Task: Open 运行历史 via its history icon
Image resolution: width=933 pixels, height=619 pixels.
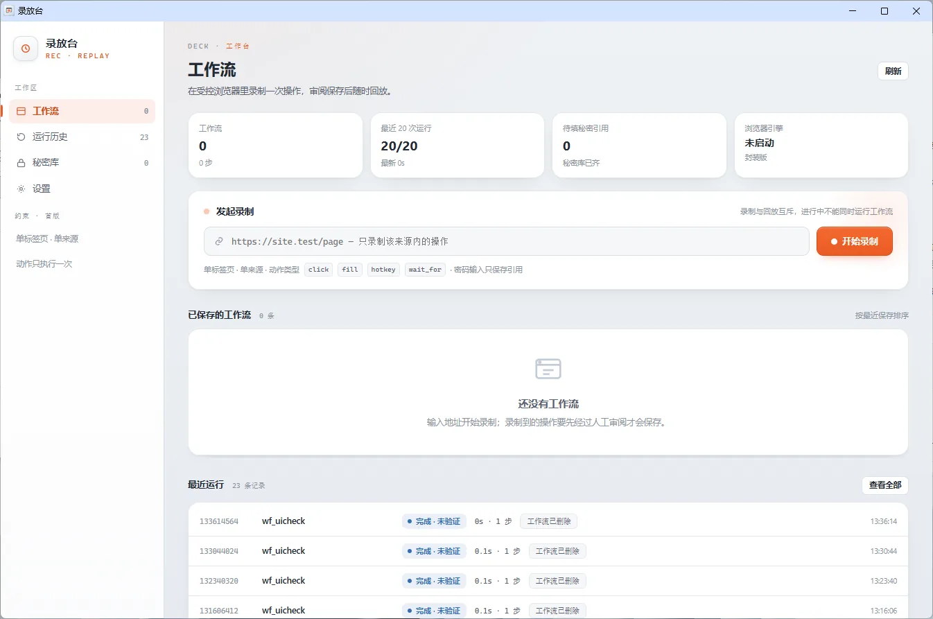Action: 21,137
